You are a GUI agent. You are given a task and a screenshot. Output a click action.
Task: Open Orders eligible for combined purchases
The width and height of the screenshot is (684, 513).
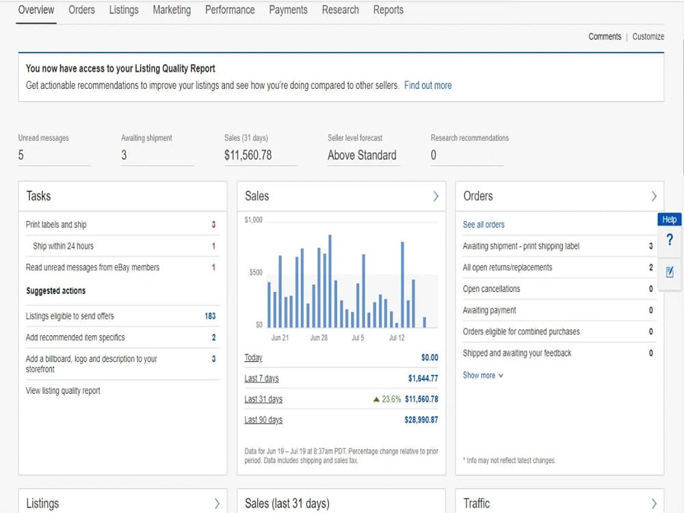558,332
